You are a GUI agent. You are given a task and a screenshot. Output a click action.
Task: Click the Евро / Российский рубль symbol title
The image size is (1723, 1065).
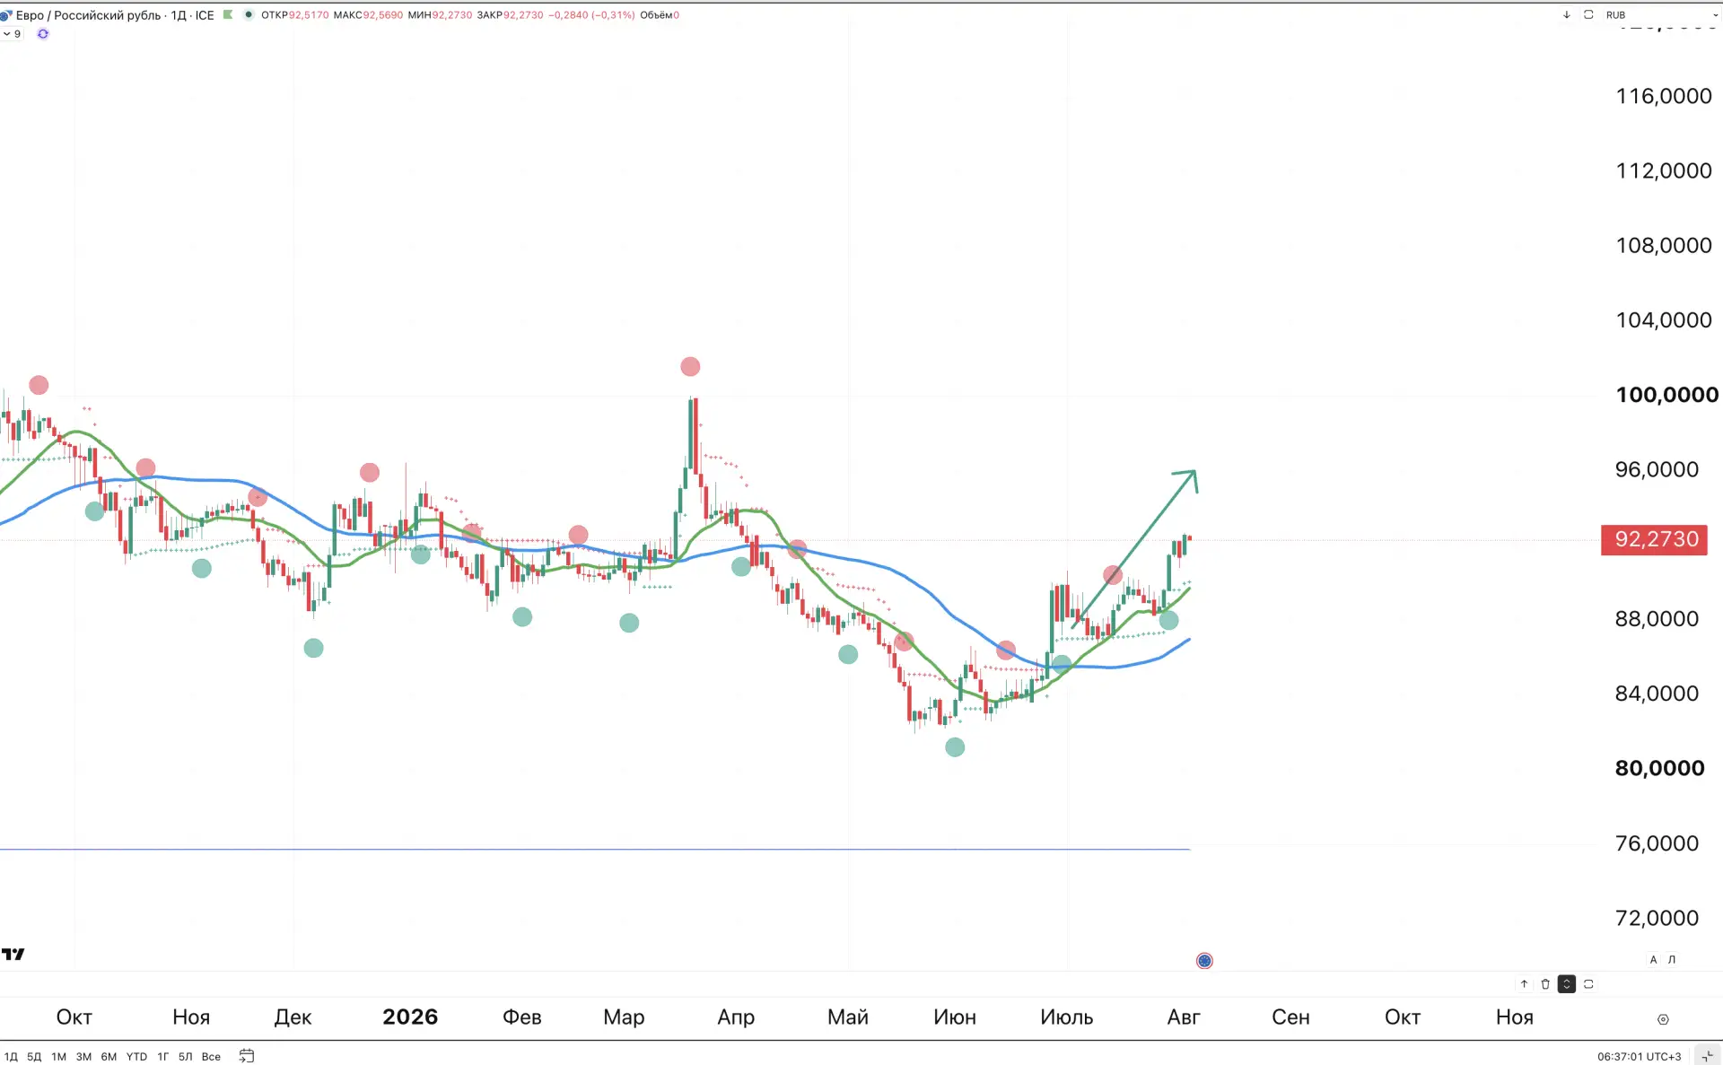click(88, 15)
